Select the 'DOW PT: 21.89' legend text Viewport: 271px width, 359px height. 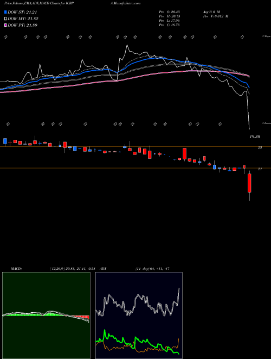[22, 25]
